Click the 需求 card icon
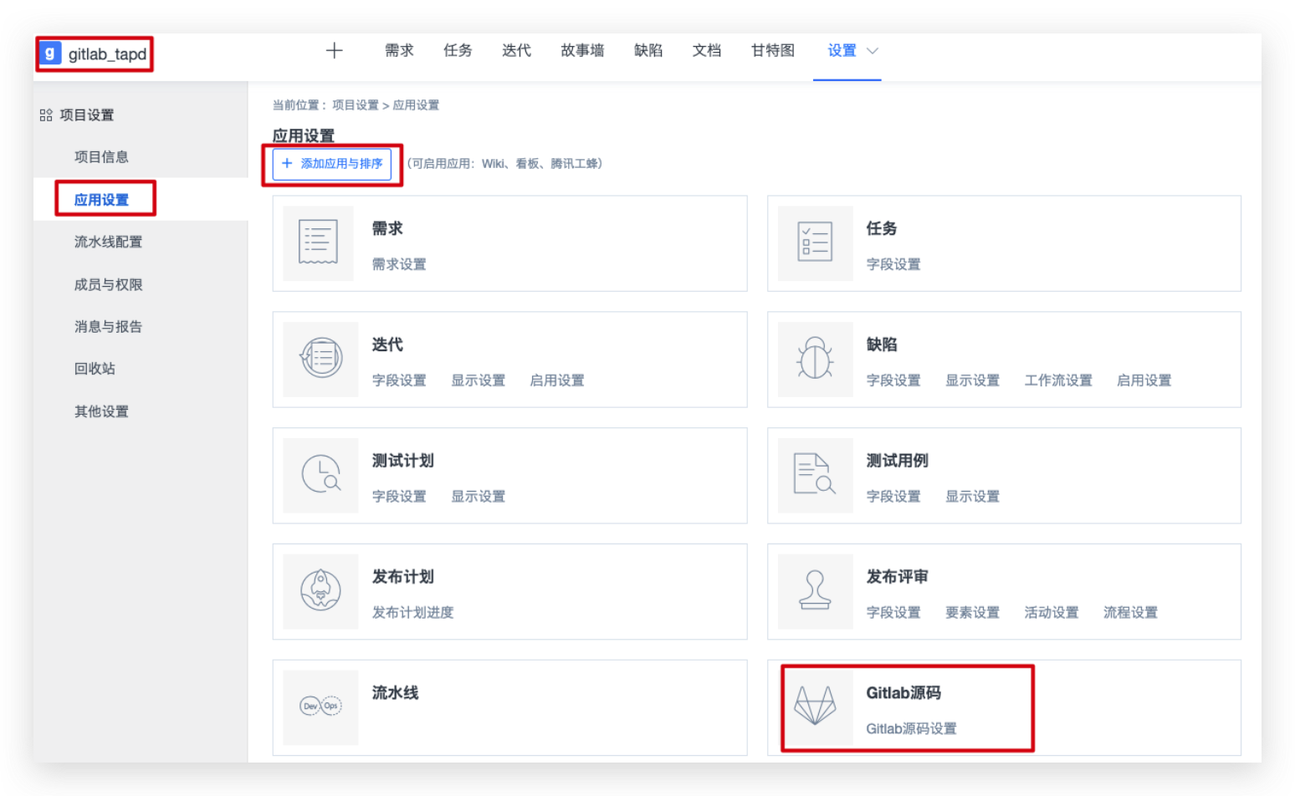 (x=319, y=242)
